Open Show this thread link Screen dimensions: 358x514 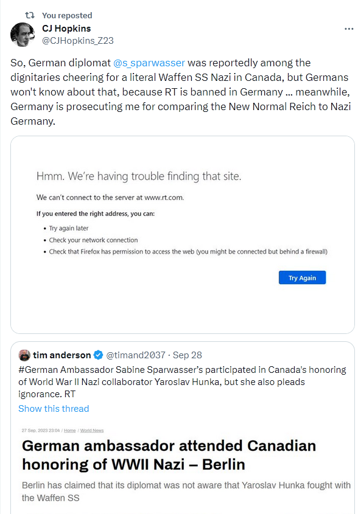(54, 408)
